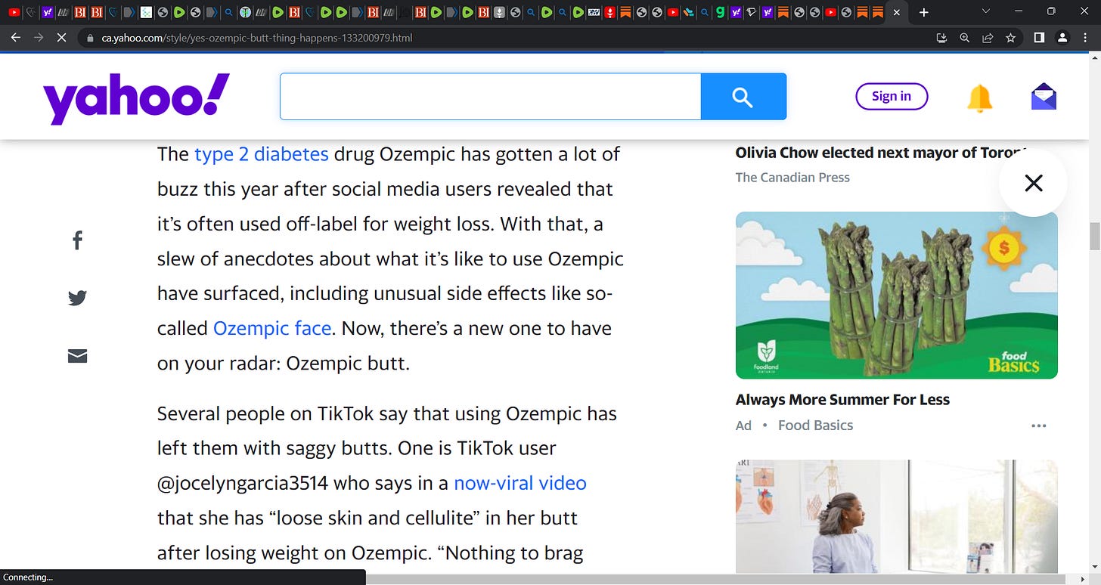Click the browser forward arrow
Viewport: 1101px width, 585px height.
(39, 37)
